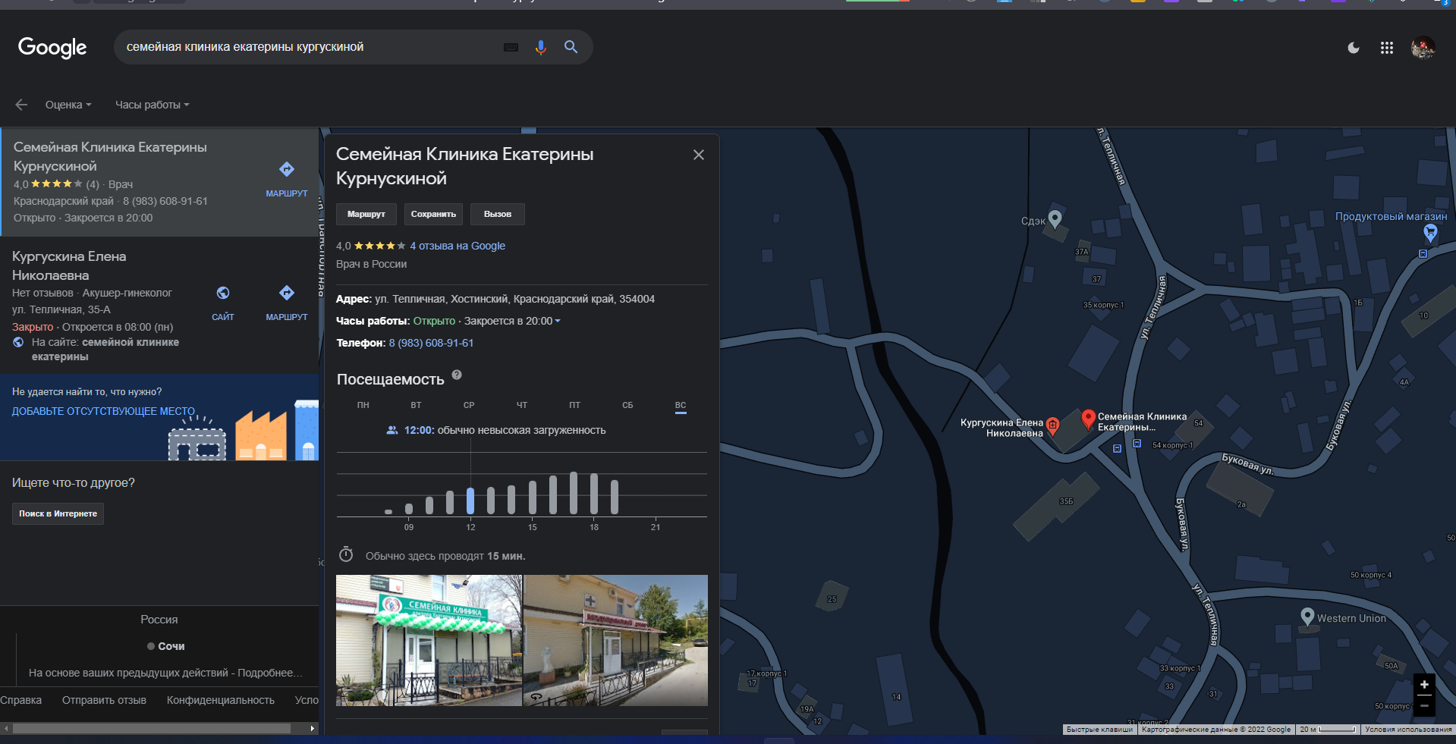The image size is (1456, 744).
Task: Click the bus stop icon near 54 корпус 1
Action: click(1137, 444)
